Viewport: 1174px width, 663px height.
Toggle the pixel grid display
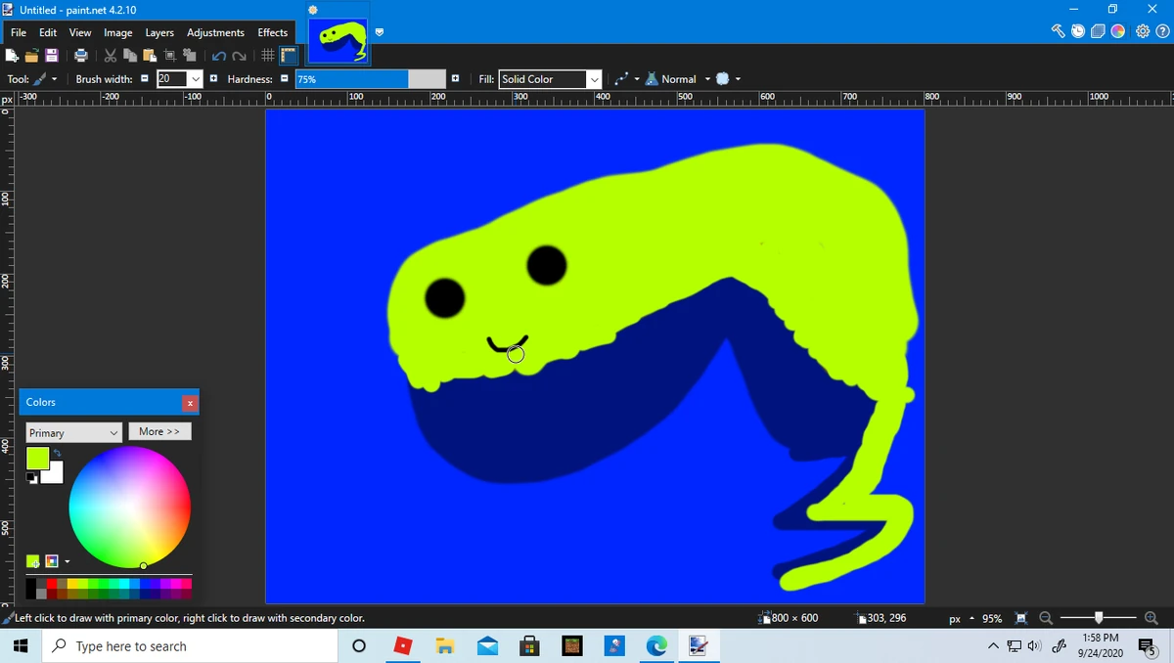pos(267,56)
